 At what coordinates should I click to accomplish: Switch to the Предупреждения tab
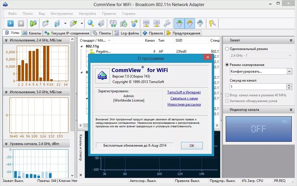point(183,33)
